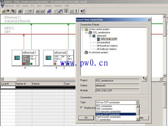Select 'All broadcast stations' entry
Image resolution: width=168 pixels, height=126 pixels.
click(x=107, y=46)
